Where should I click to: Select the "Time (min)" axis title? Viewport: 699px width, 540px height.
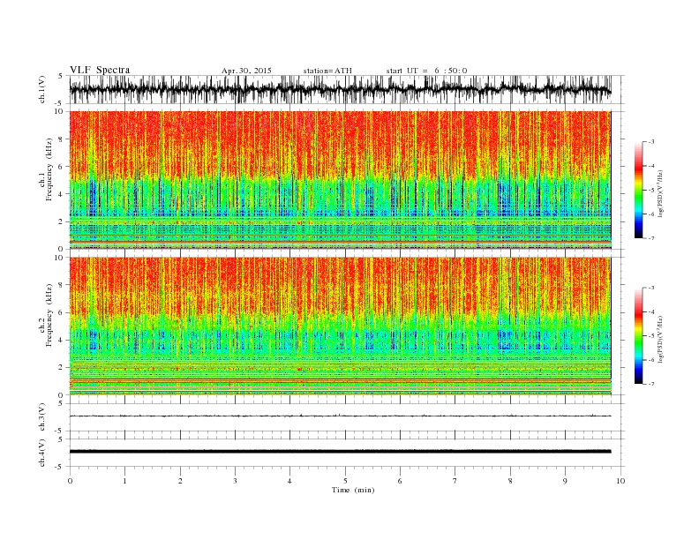353,490
